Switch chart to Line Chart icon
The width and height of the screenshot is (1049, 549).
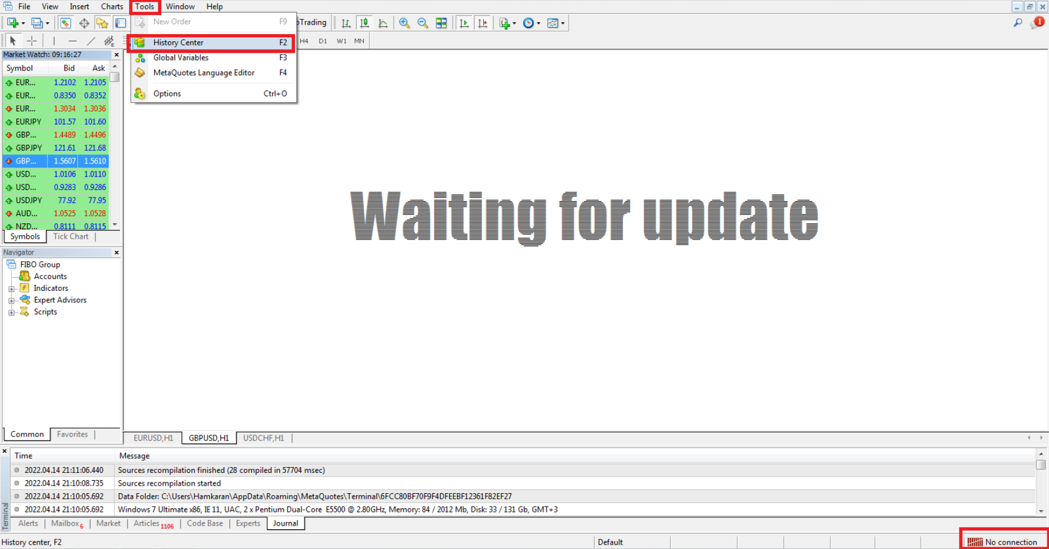pyautogui.click(x=382, y=23)
